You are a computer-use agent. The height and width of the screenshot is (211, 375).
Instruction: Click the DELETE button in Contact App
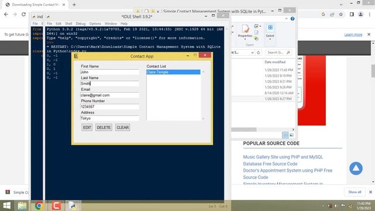104,128
